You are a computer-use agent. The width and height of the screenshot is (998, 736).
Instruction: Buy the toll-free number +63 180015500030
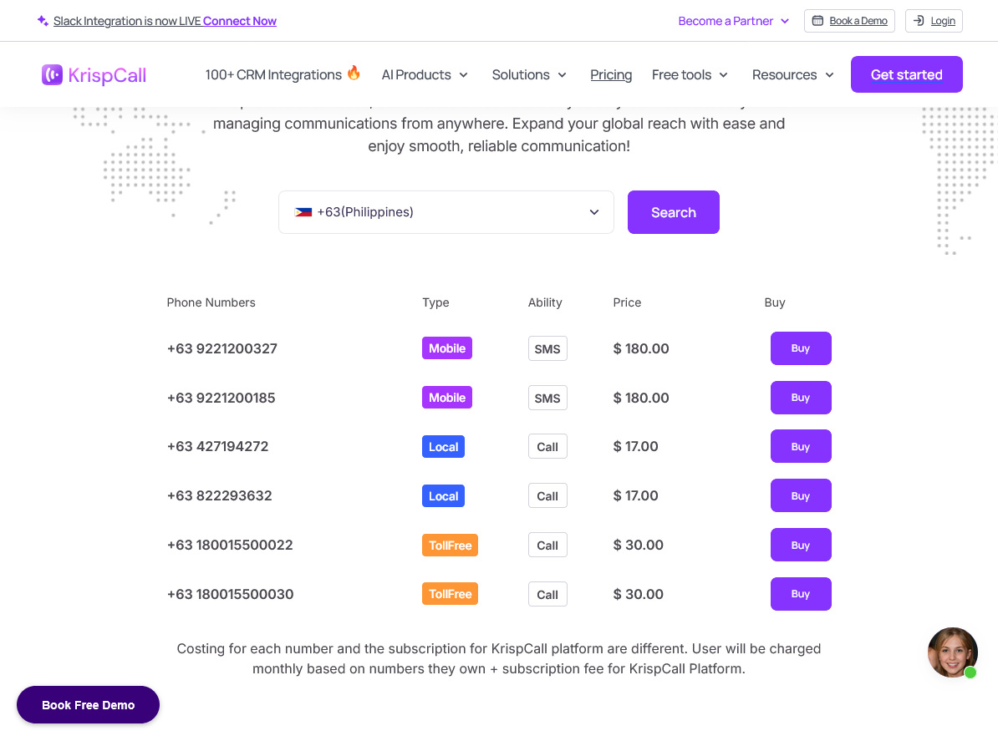coord(801,594)
